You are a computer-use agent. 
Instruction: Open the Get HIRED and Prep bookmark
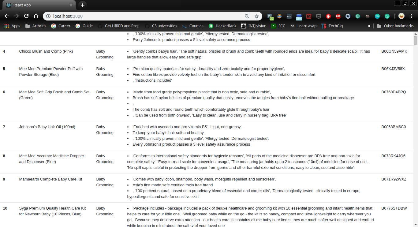pos(118,26)
